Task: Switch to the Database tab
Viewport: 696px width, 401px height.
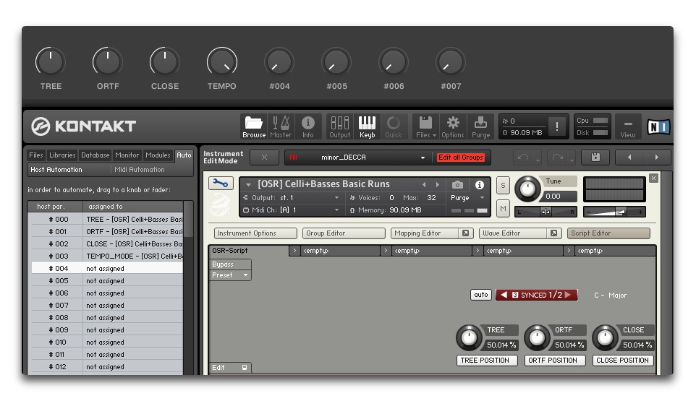Action: tap(95, 155)
